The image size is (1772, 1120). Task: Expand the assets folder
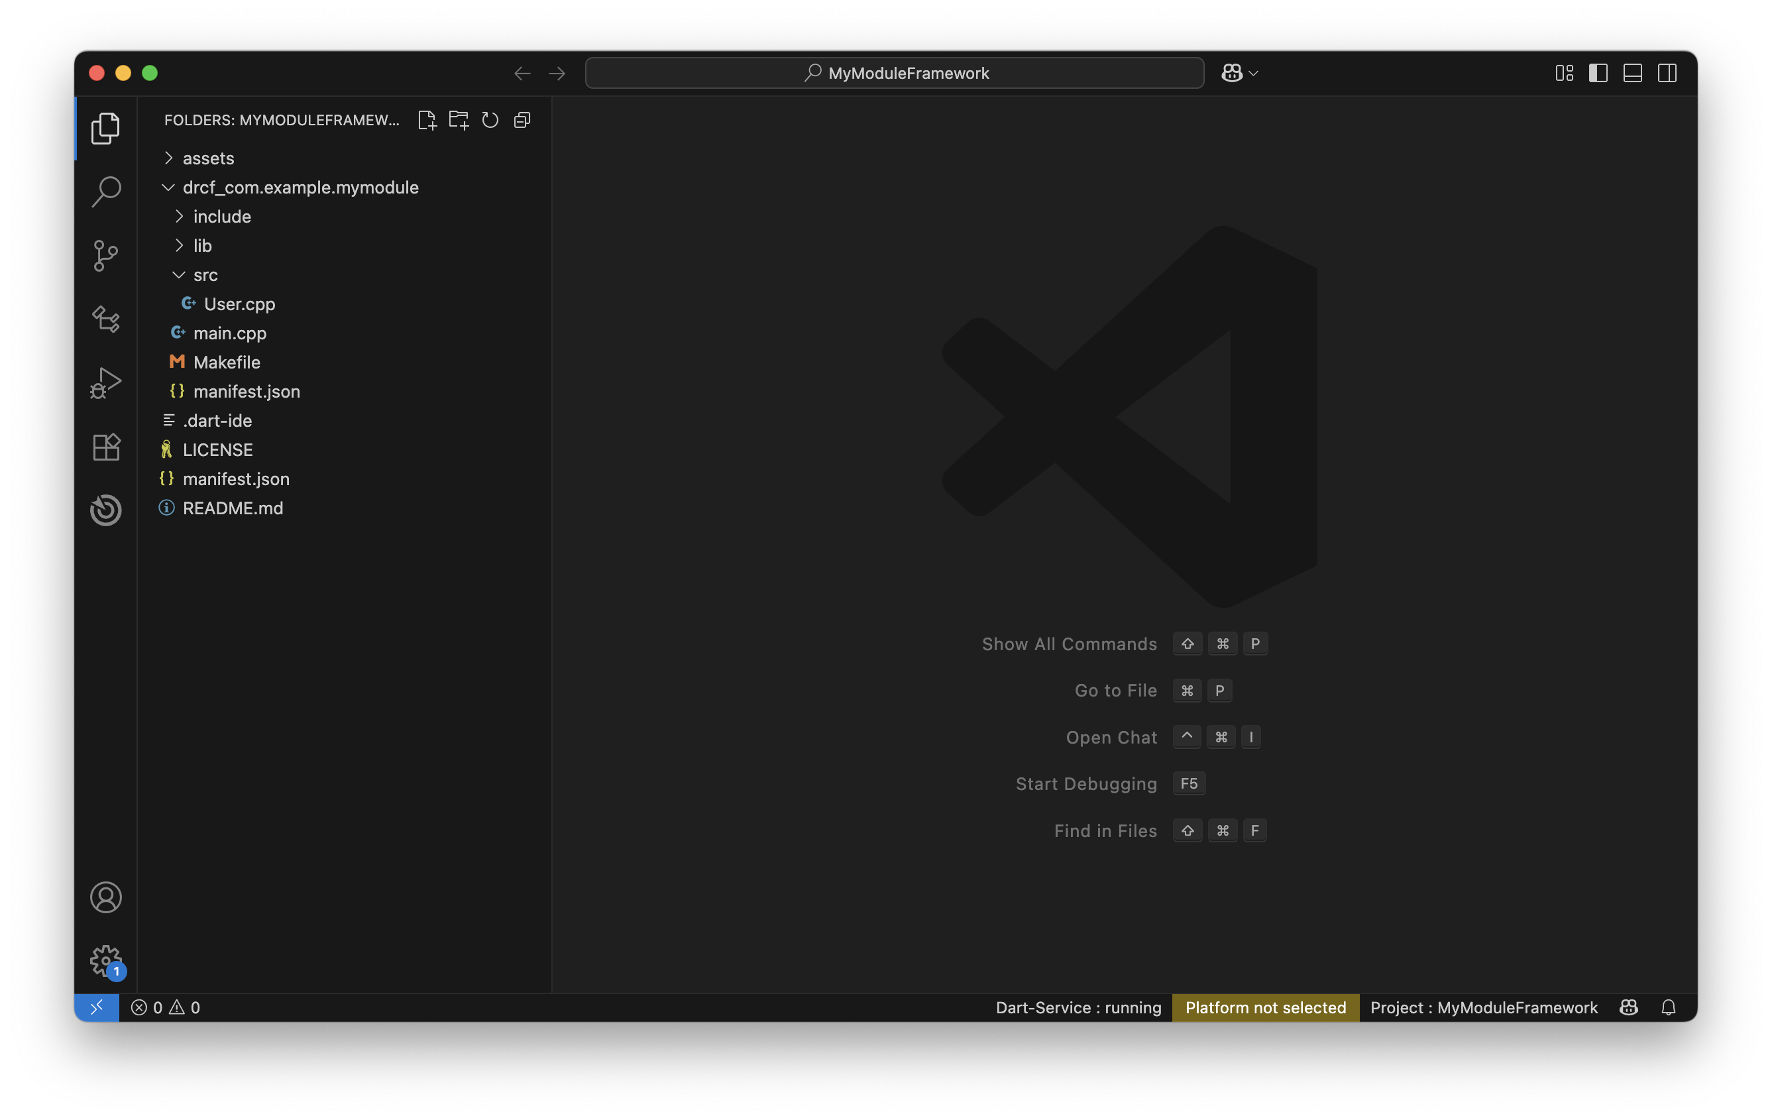click(x=208, y=158)
